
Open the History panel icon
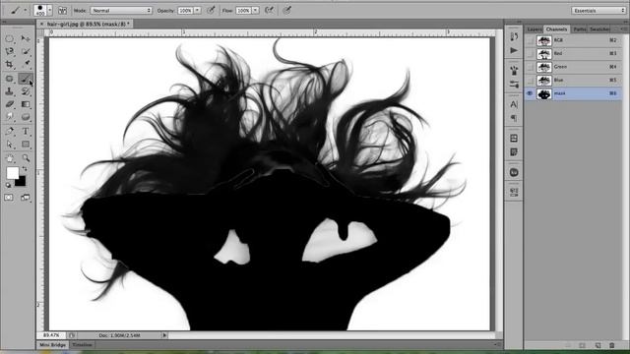click(x=514, y=37)
